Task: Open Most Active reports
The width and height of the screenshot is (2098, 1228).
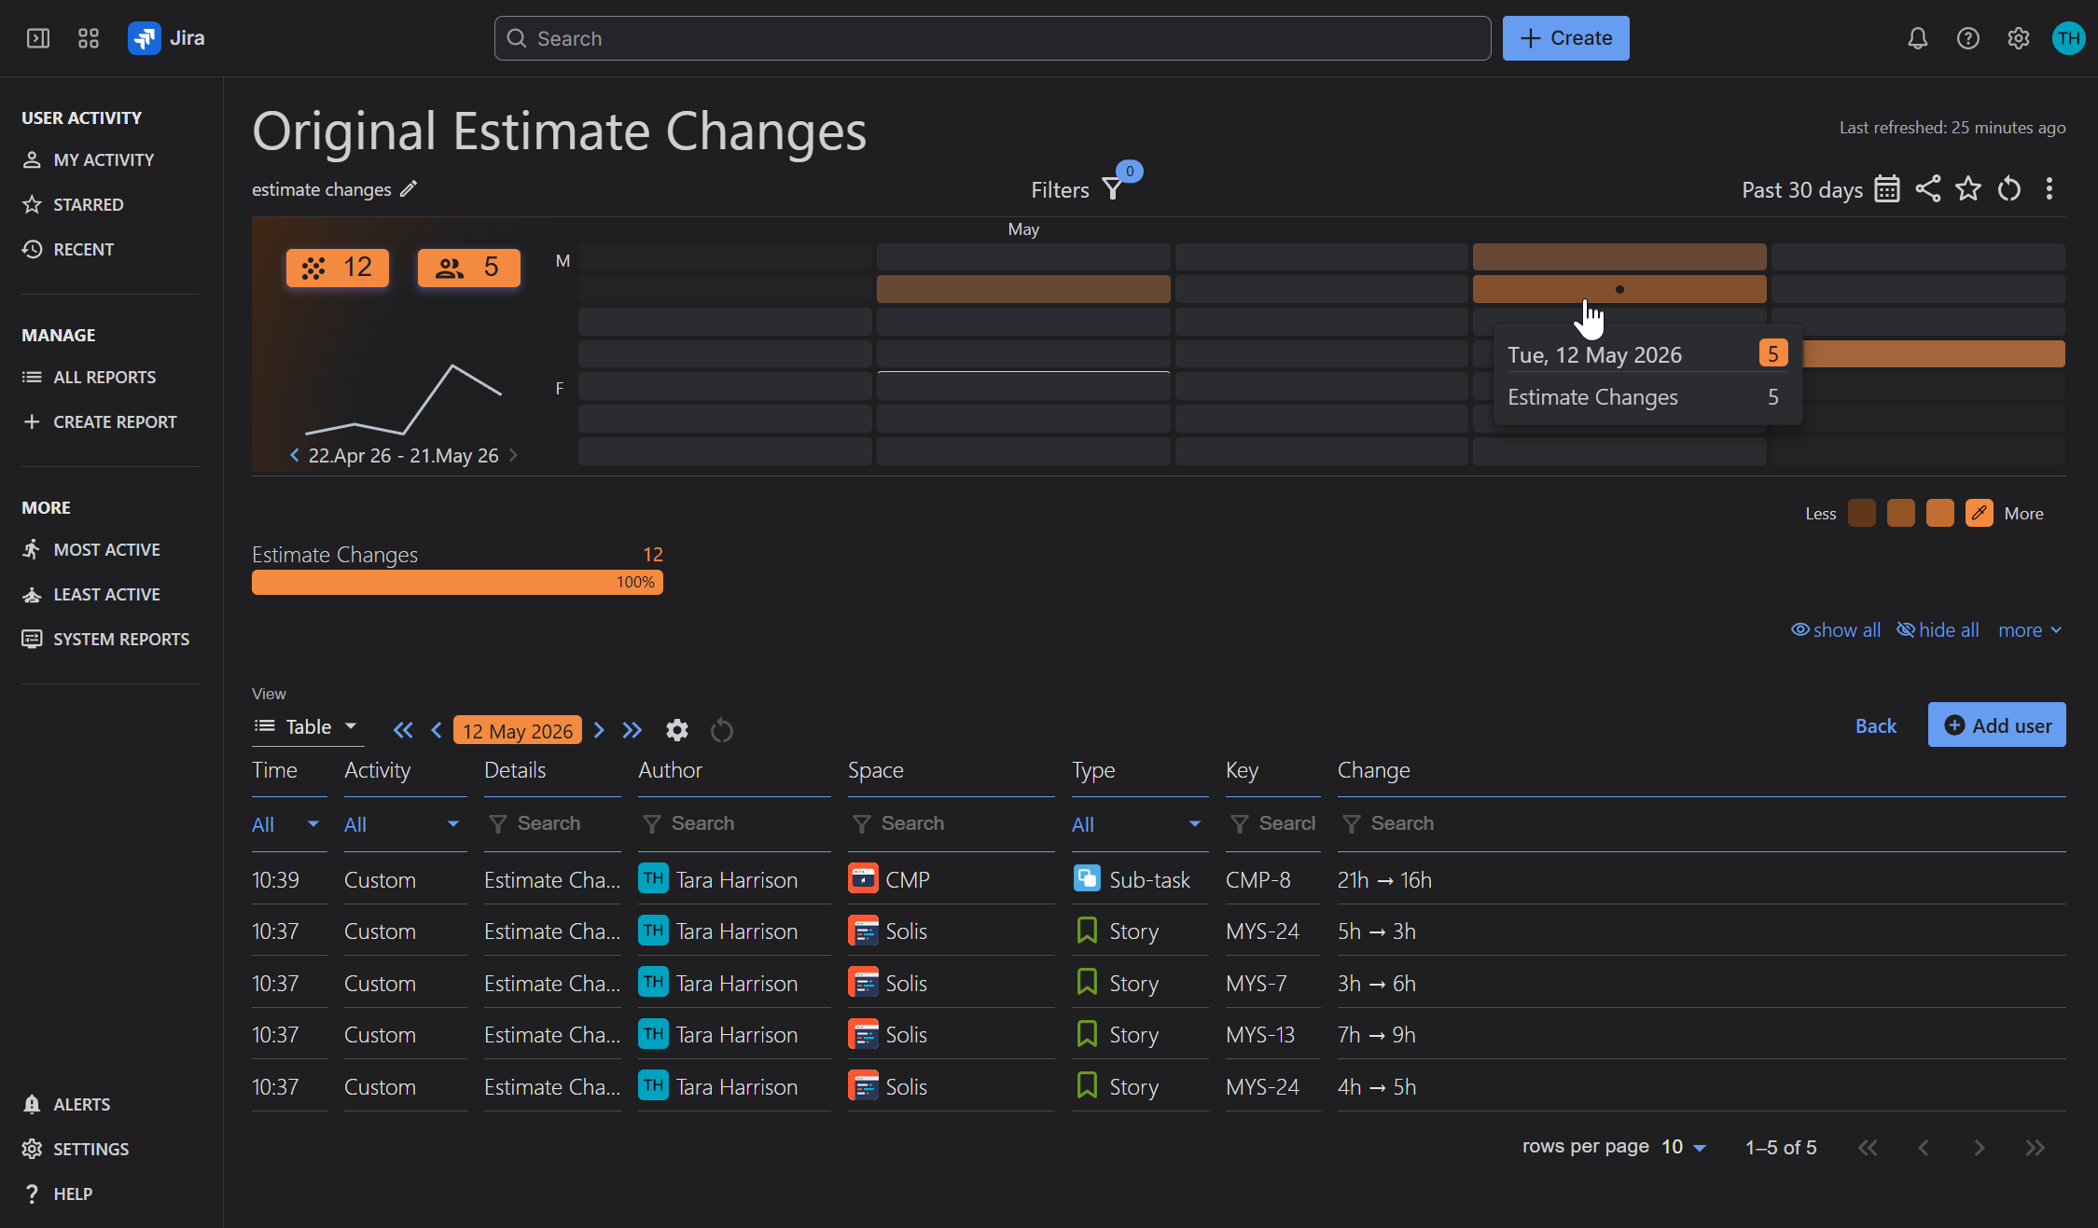Action: tap(90, 549)
